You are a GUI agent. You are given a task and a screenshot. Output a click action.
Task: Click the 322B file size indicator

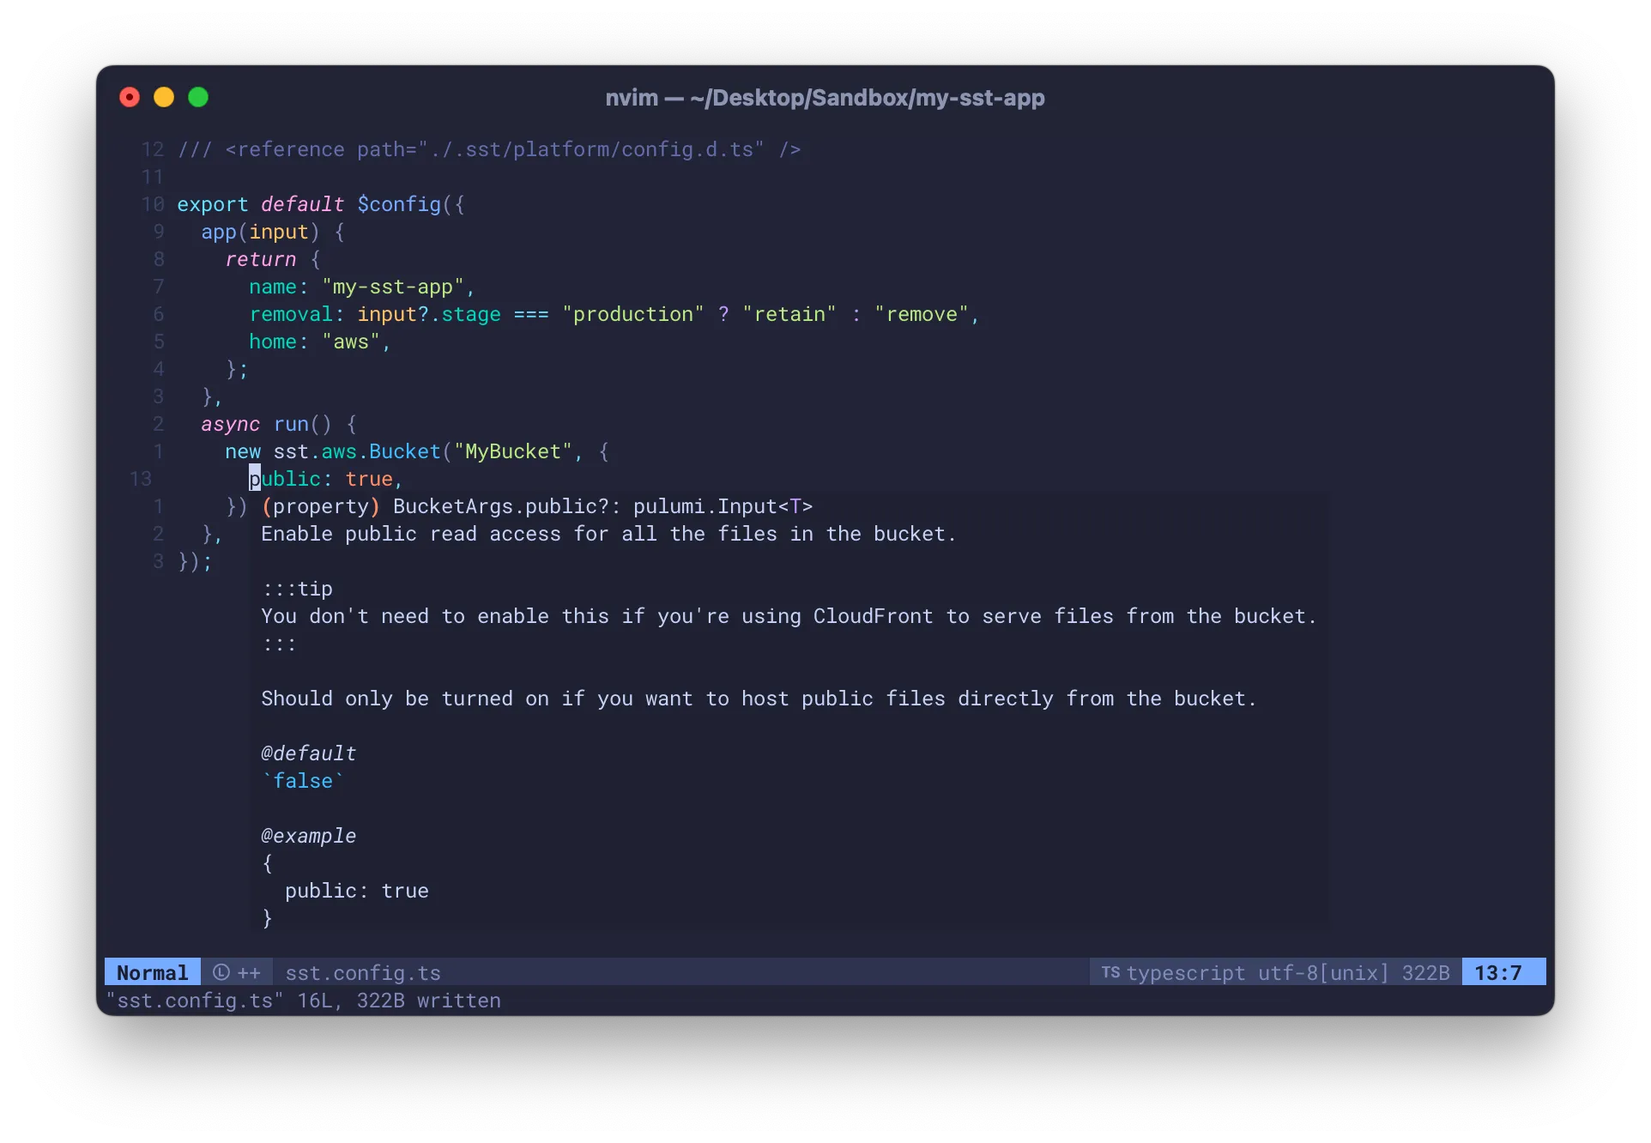point(1425,972)
